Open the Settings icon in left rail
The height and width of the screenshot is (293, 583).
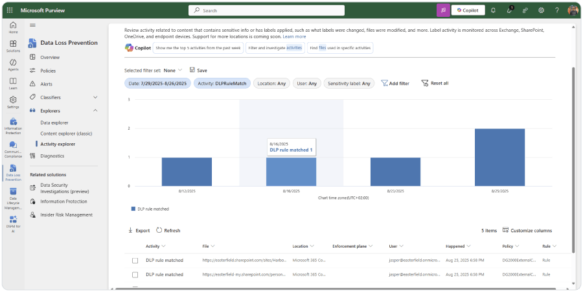pyautogui.click(x=13, y=102)
